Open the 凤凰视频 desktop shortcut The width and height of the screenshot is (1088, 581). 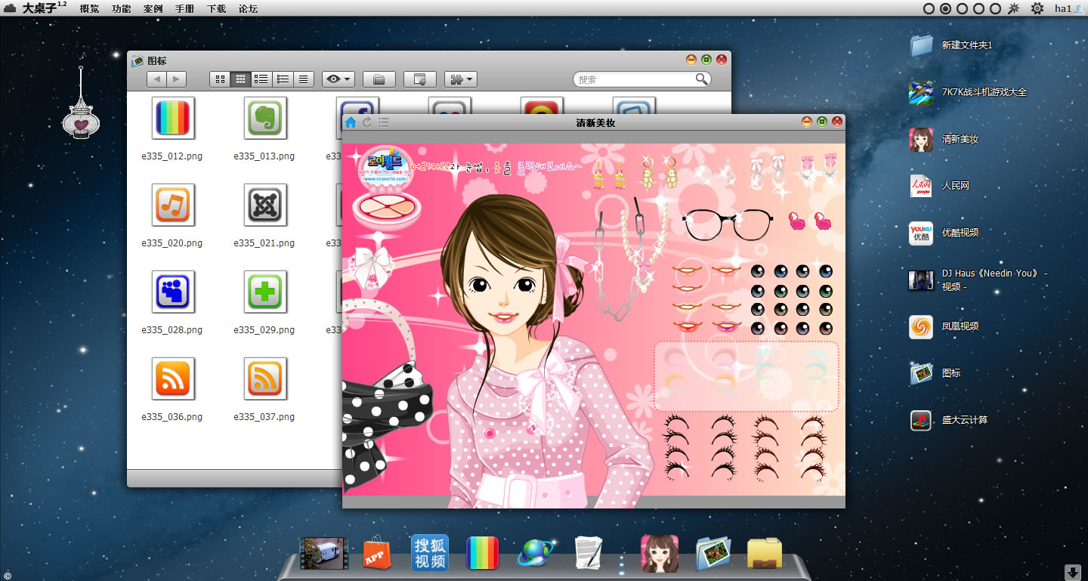point(922,326)
